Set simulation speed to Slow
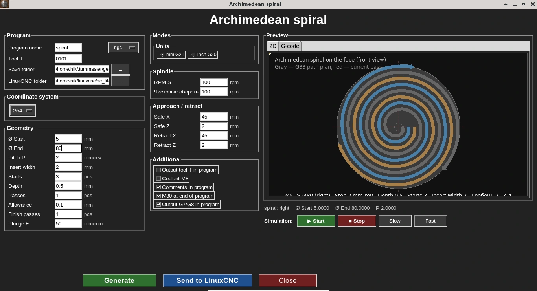The height and width of the screenshot is (291, 537). 395,221
